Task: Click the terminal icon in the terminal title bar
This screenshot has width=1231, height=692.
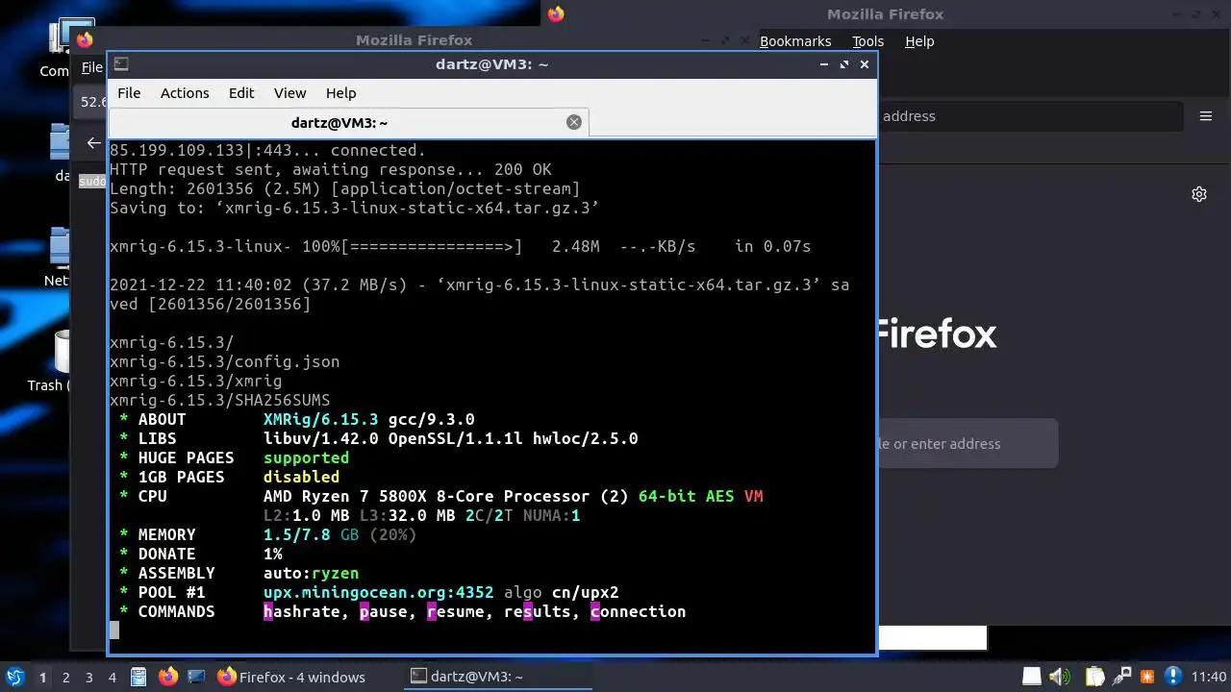Action: coord(121,64)
